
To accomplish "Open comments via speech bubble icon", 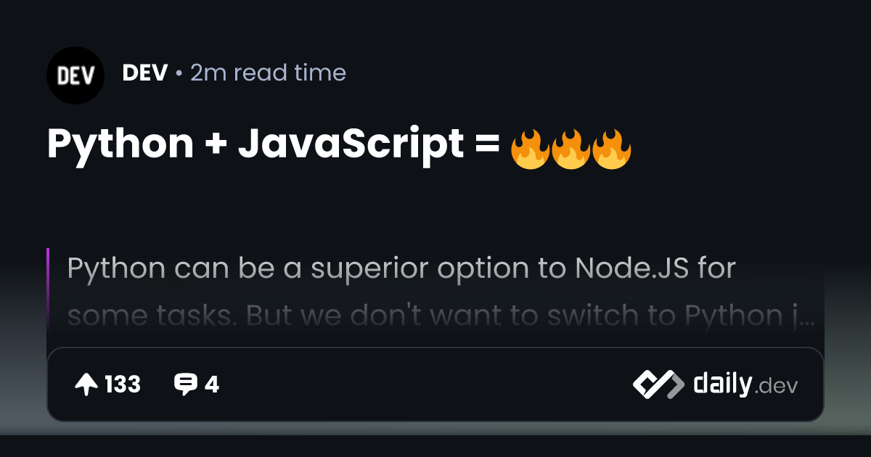I will pyautogui.click(x=186, y=384).
